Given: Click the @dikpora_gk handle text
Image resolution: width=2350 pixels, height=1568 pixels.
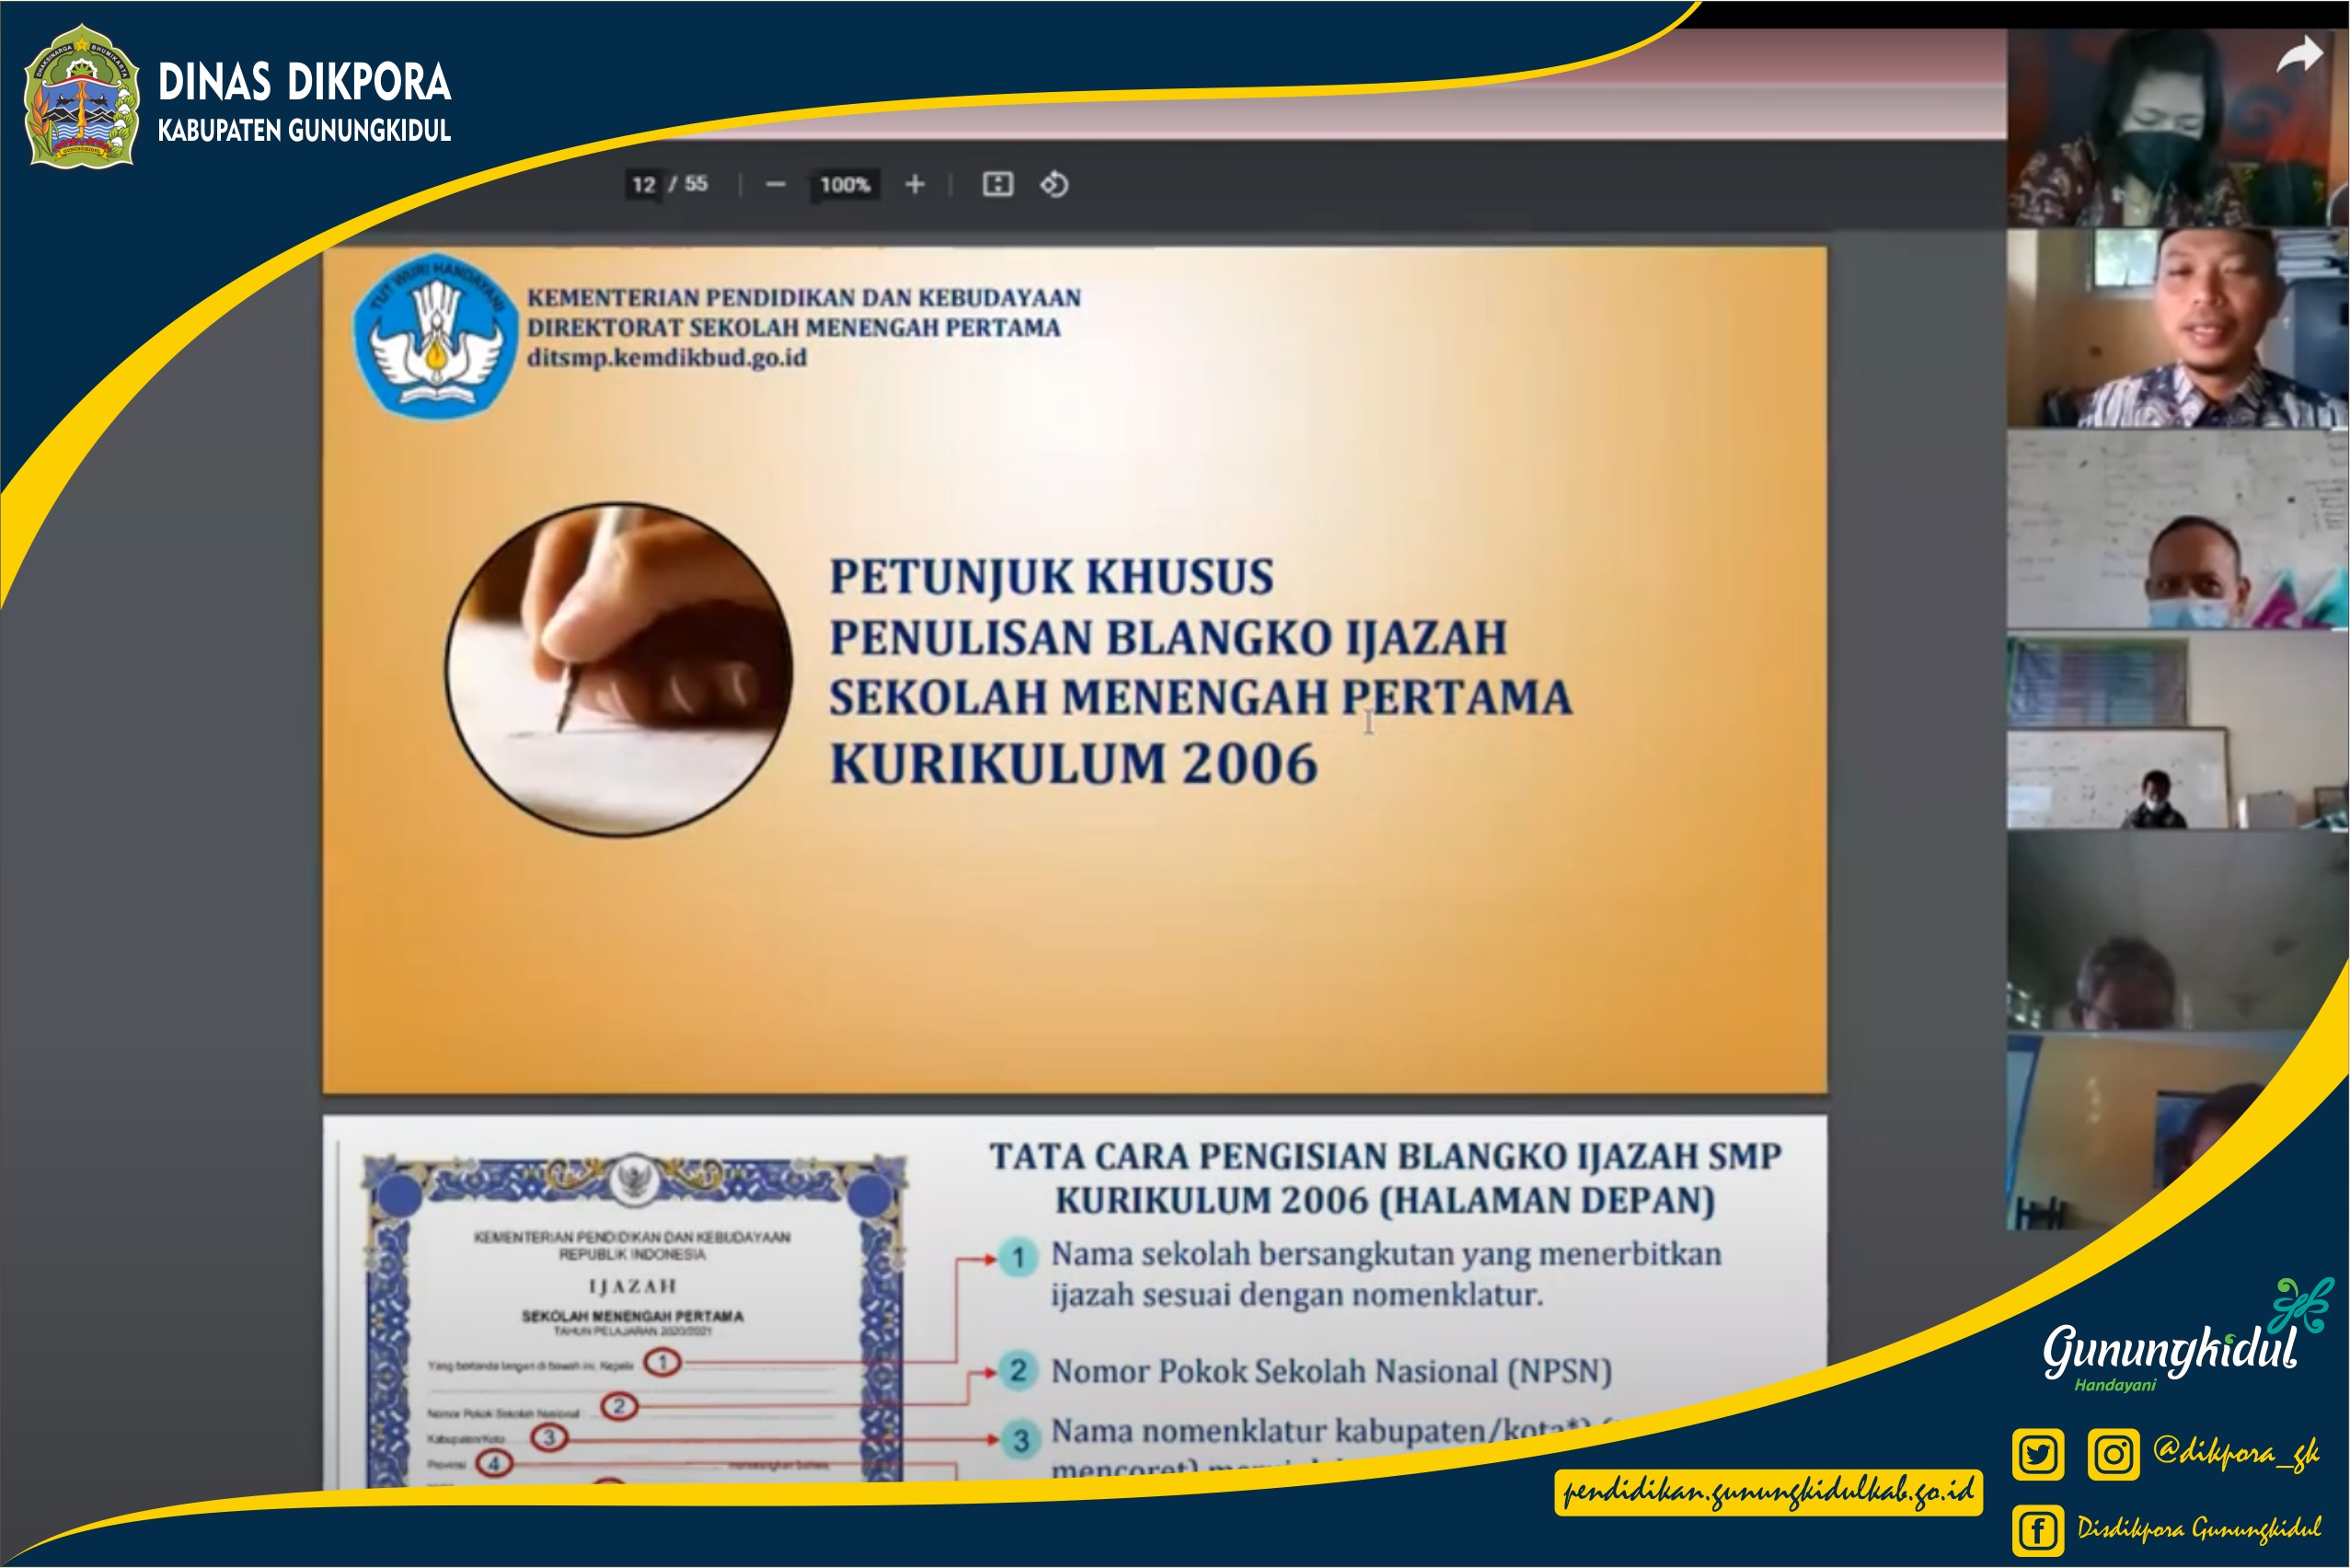Looking at the screenshot, I should 2236,1452.
